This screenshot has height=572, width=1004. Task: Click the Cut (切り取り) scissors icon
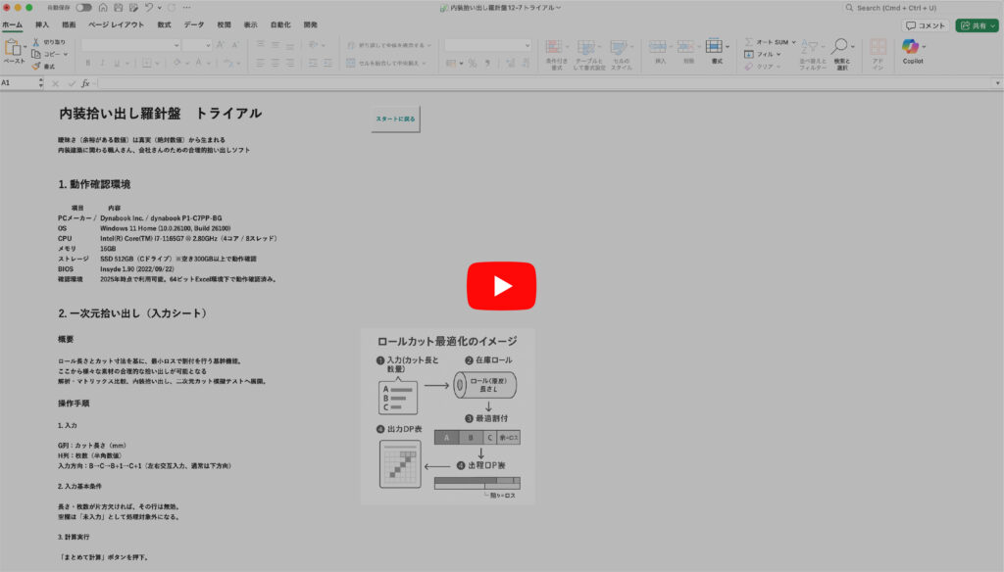click(36, 42)
